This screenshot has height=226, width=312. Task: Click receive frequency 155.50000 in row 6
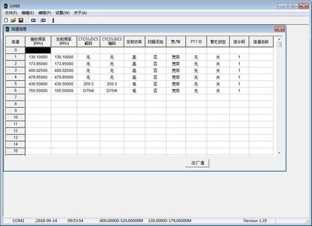point(38,91)
